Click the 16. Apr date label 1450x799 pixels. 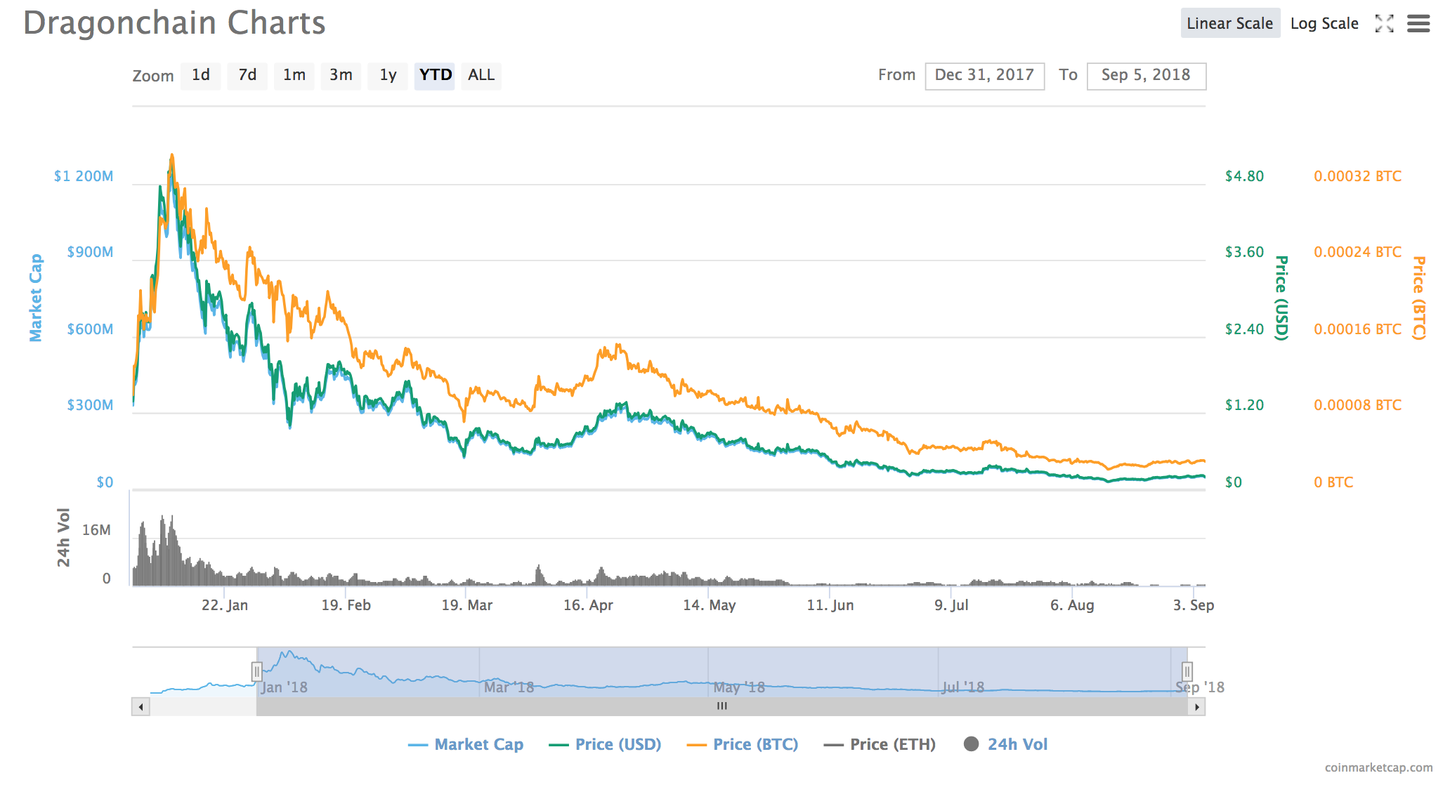(588, 605)
